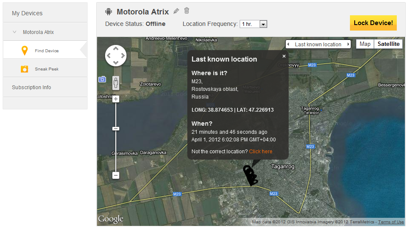Delete device using trash can icon
The width and height of the screenshot is (407, 228).
coord(186,11)
